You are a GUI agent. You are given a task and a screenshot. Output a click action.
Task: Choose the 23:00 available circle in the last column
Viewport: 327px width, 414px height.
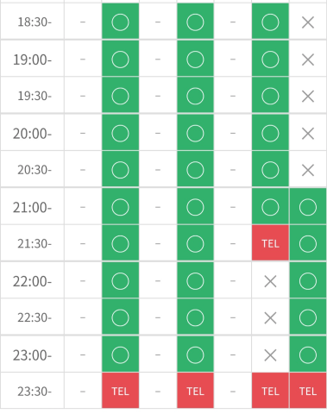pos(308,354)
